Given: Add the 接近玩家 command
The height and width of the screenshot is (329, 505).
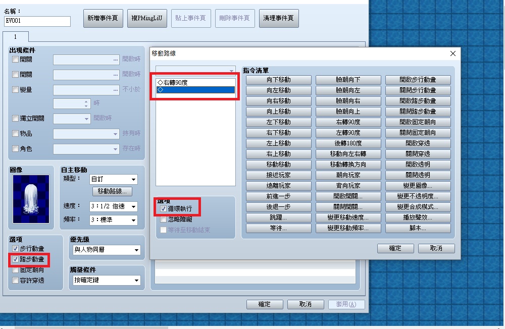Looking at the screenshot, I should click(279, 175).
